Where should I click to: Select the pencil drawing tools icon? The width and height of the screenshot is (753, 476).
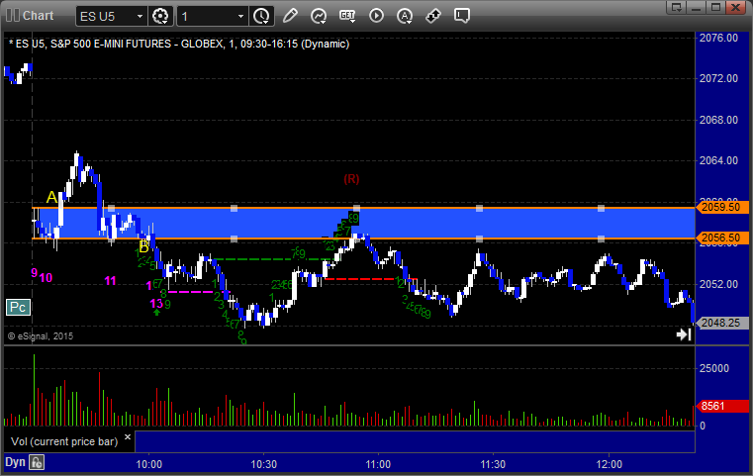[x=290, y=16]
